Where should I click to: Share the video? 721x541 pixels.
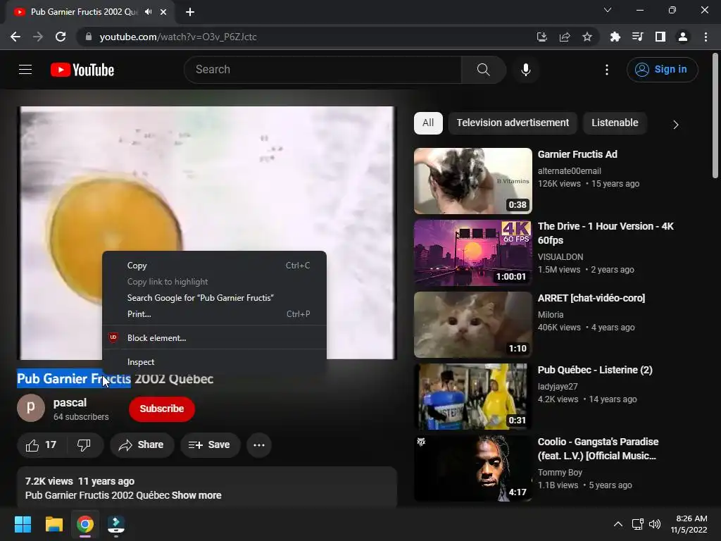(x=142, y=445)
